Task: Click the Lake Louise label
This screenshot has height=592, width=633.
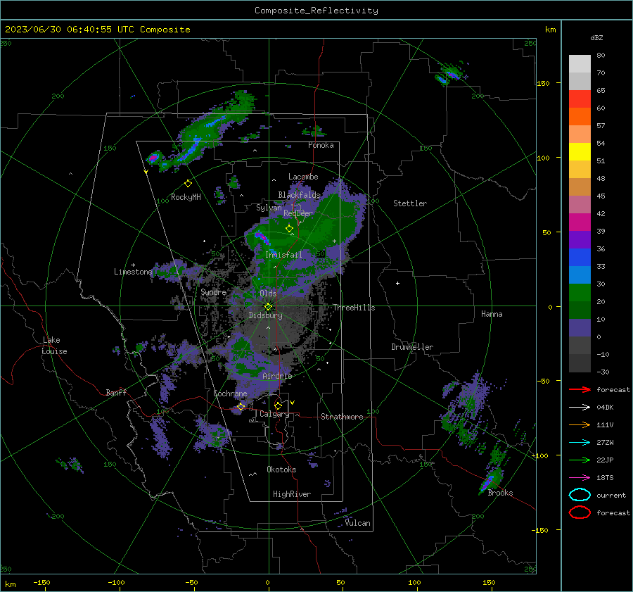Action: [x=54, y=346]
